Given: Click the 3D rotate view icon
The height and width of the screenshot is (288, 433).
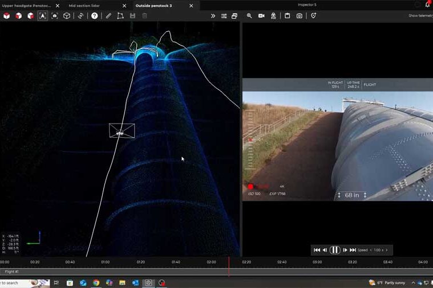Looking at the screenshot, I should pyautogui.click(x=80, y=16).
